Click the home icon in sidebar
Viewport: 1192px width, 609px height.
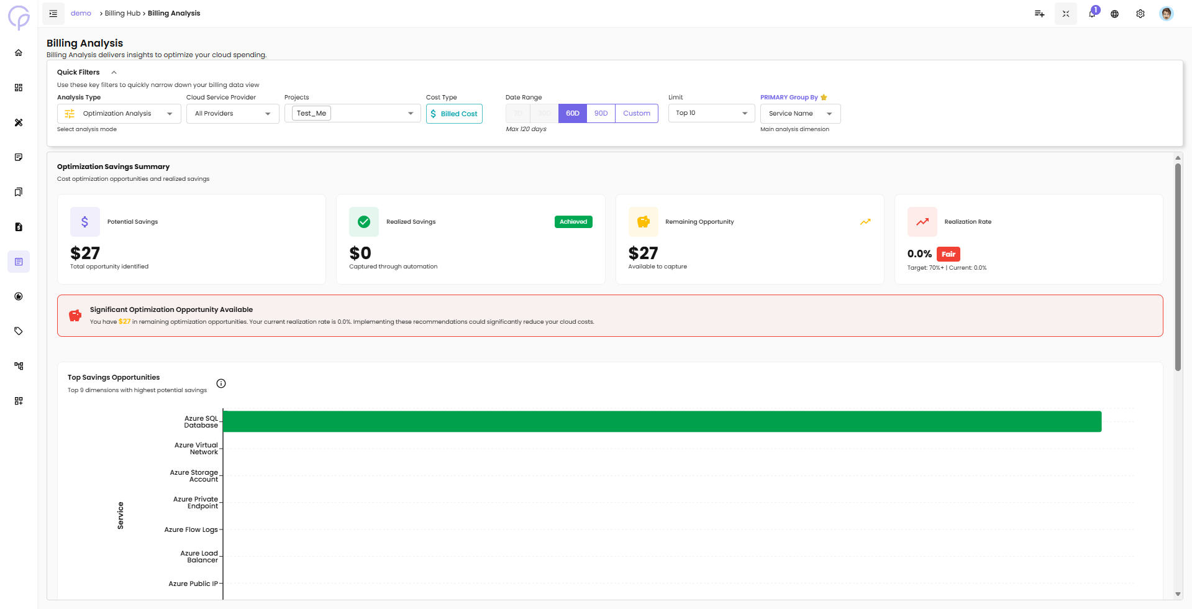(x=19, y=53)
